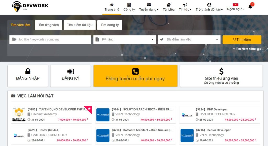Click the VNPT logo for job 3216
Image resolution: width=268 pixels, height=146 pixels.
pos(103,136)
